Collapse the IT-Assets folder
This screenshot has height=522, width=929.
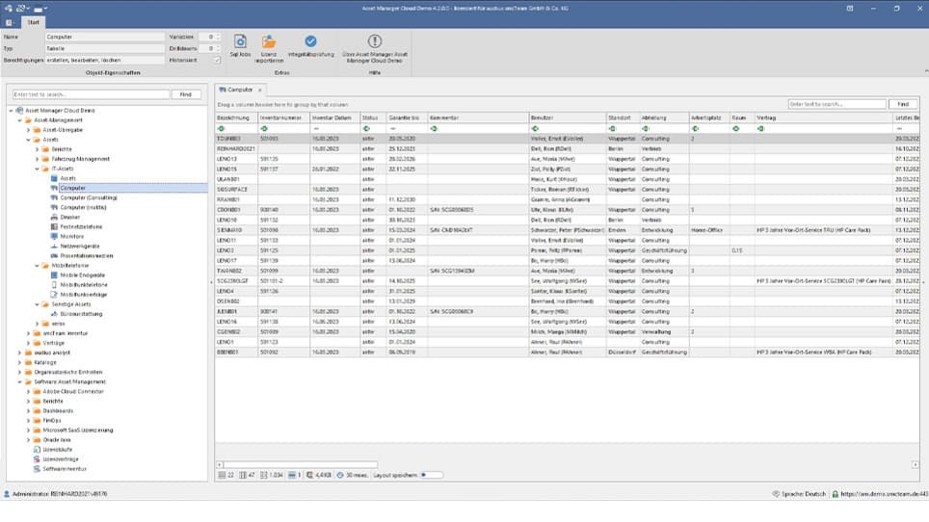(37, 169)
